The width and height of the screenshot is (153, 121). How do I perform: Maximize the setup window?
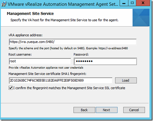(132, 3)
